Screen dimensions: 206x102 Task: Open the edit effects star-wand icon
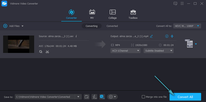pos(41,52)
